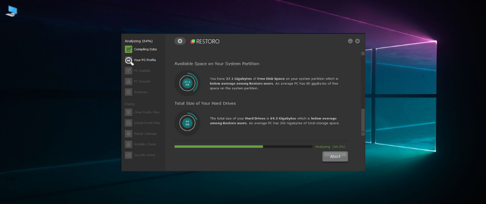The image size is (486, 204).
Task: Click the Compiling Data green icon
Action: tap(128, 49)
